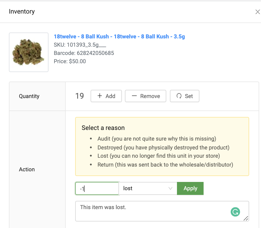Click the SKU 101393_3.5g text

[x=80, y=45]
